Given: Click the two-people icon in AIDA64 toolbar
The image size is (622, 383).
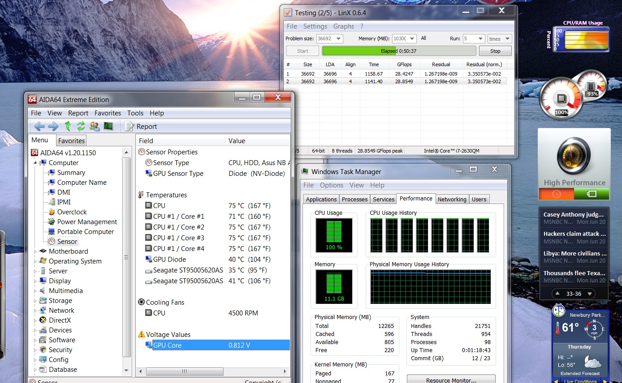Looking at the screenshot, I should tap(95, 126).
